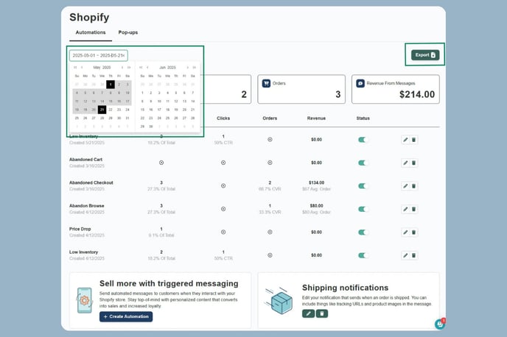Go to previous year in May 2025 calendar
The width and height of the screenshot is (507, 337).
[75, 68]
